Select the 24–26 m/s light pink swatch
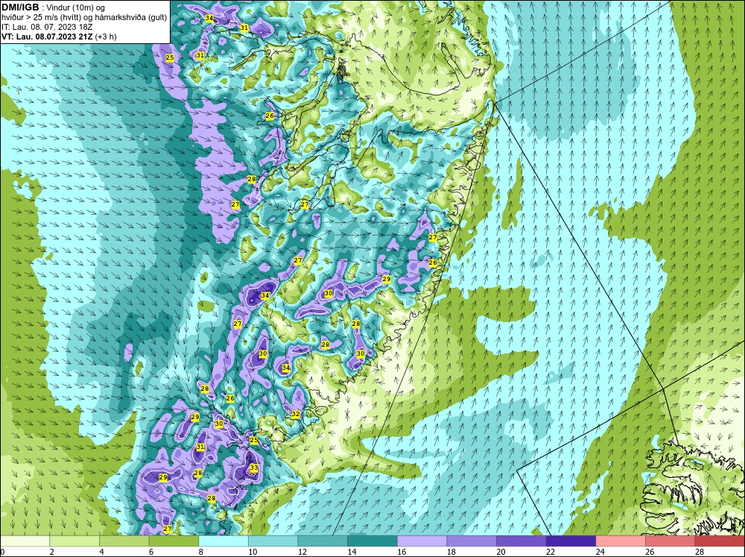Image resolution: width=745 pixels, height=557 pixels. click(621, 541)
